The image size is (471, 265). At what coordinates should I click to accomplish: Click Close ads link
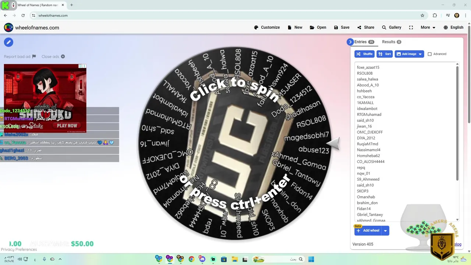coord(53,56)
